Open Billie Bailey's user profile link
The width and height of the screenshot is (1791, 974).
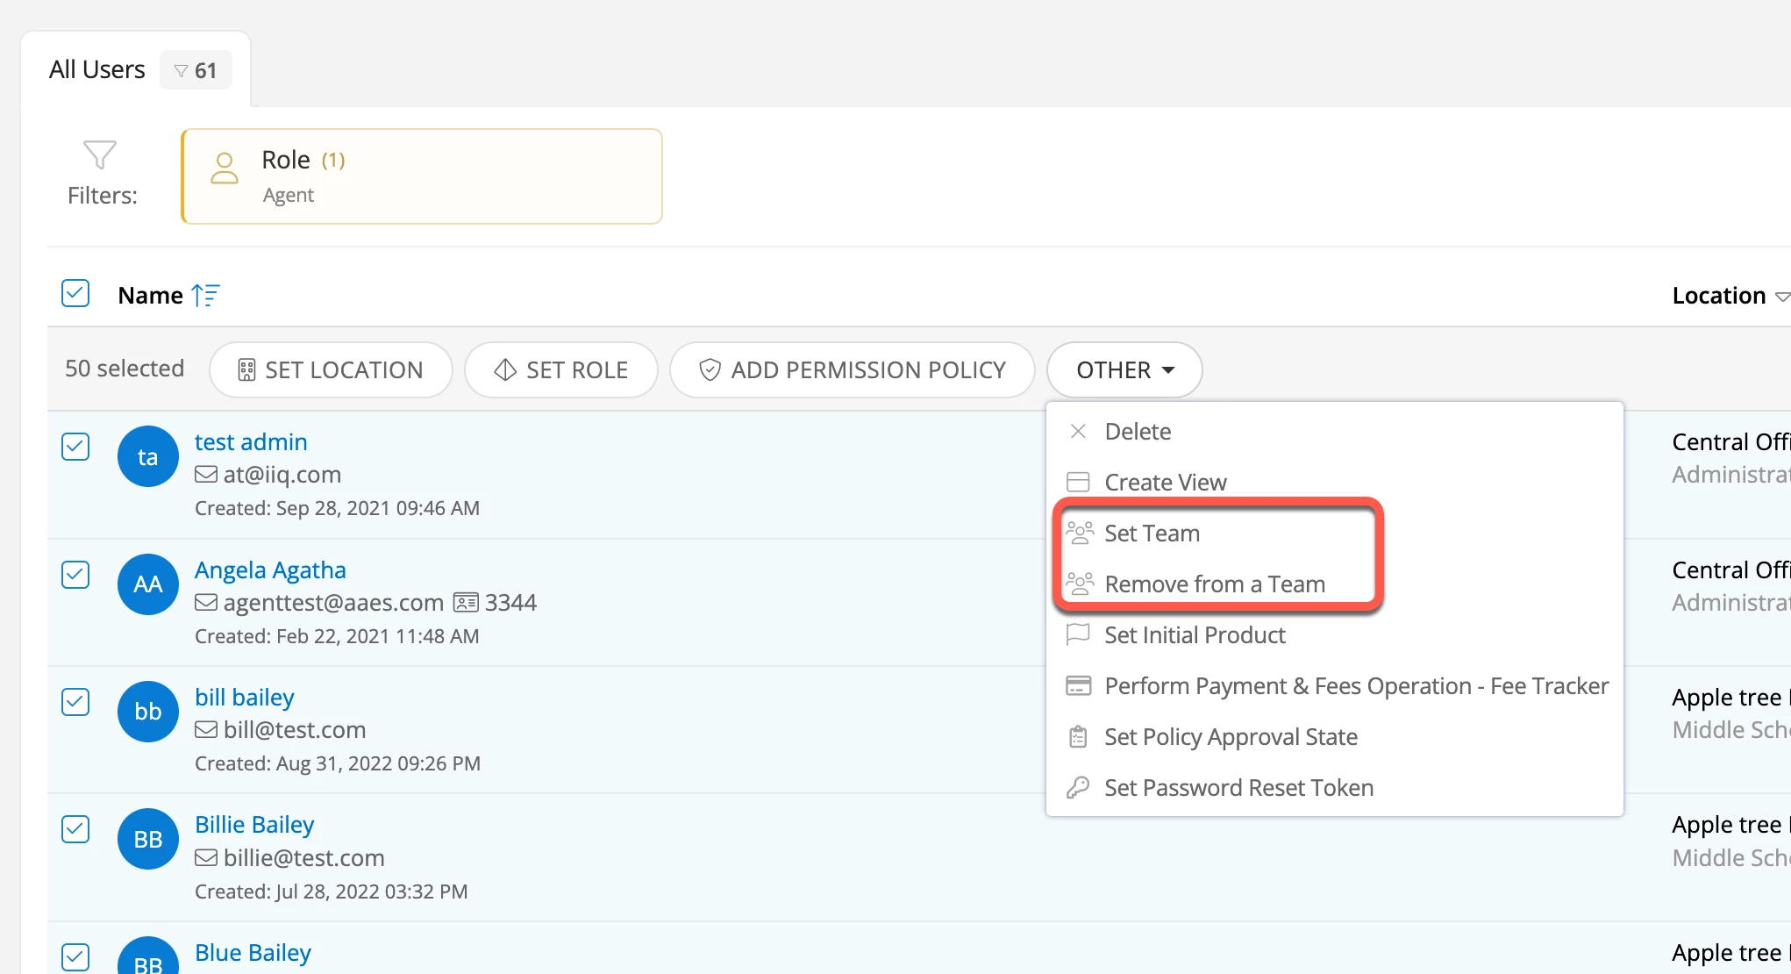[x=253, y=825]
